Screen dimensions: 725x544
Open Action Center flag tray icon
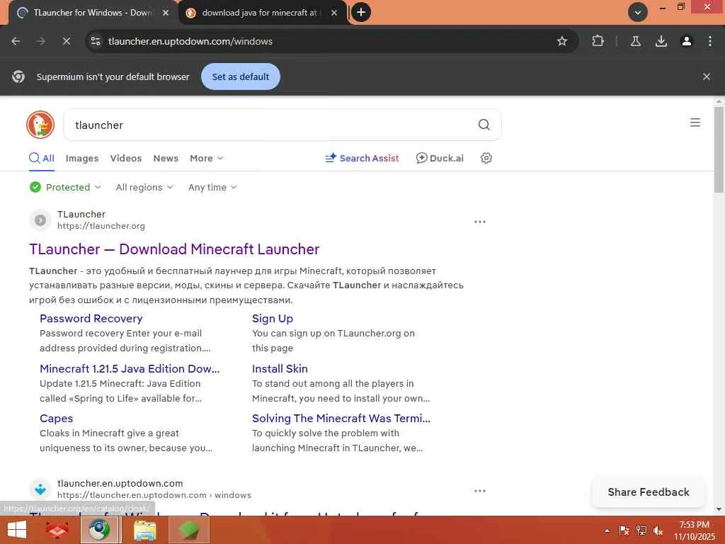point(624,531)
